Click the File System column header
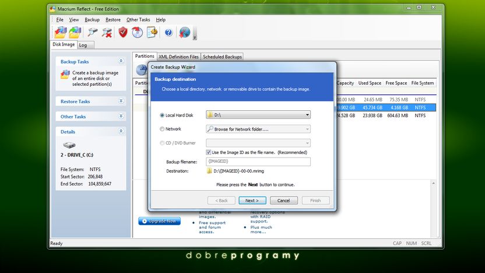This screenshot has width=485, height=273. 423,83
